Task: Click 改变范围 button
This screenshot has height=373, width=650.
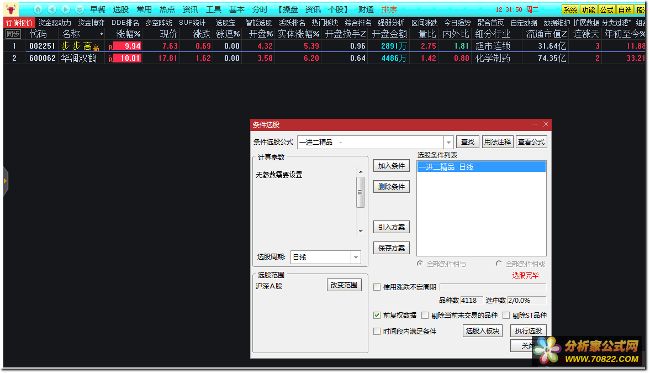Action: (x=344, y=285)
